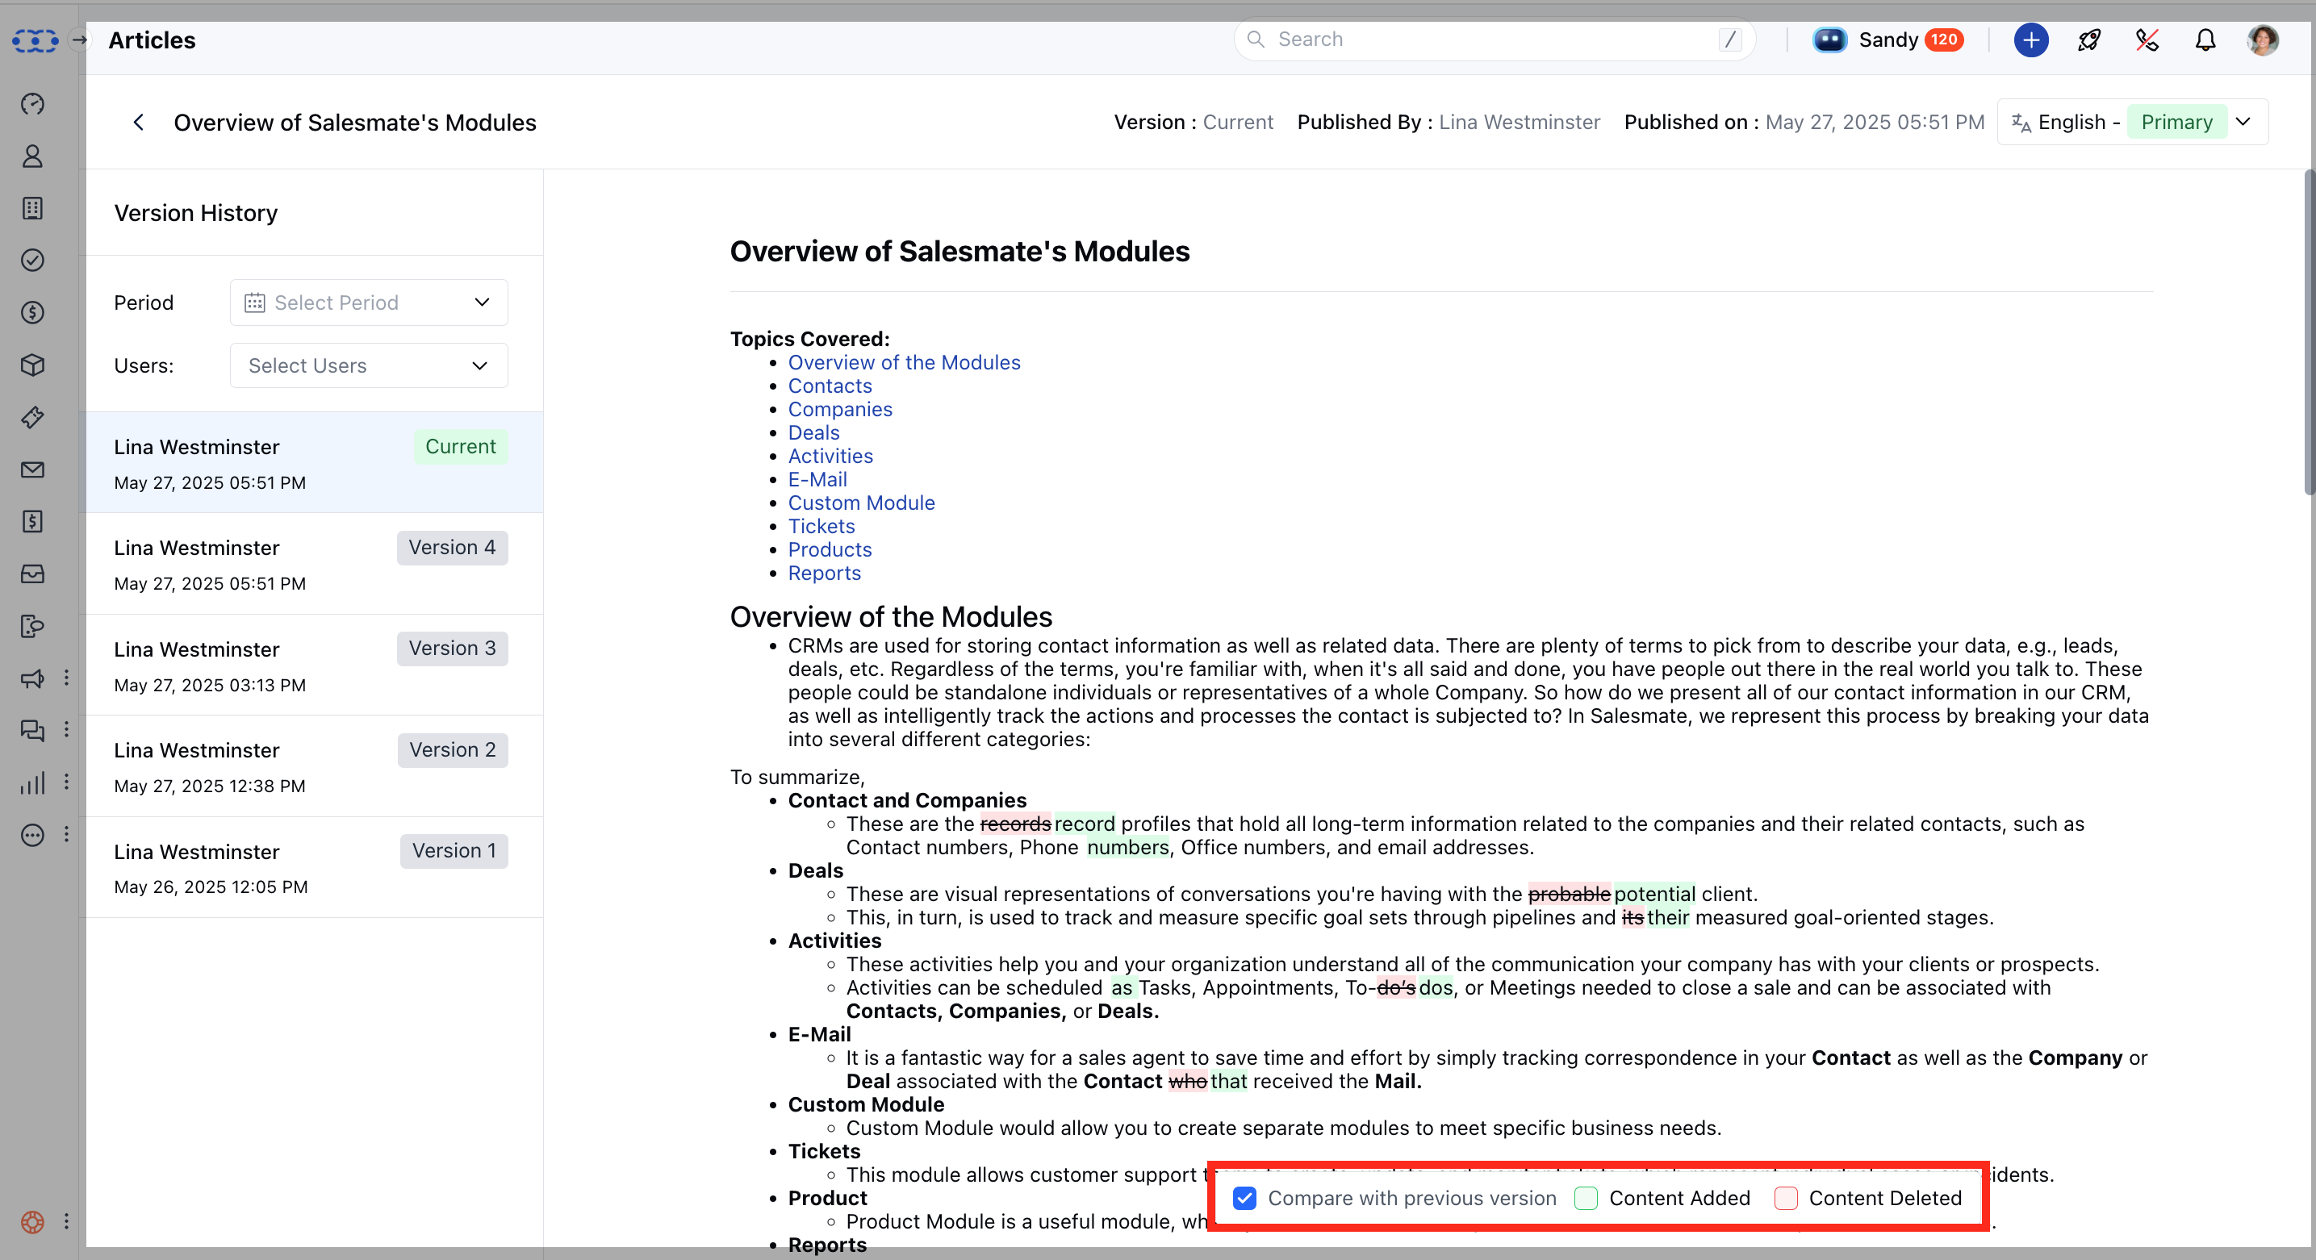
Task: Follow the Tickets topic link
Action: pyautogui.click(x=821, y=526)
